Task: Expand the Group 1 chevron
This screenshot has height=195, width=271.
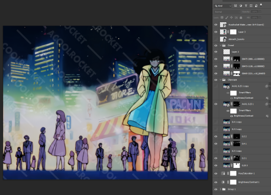Action: pyautogui.click(x=221, y=189)
